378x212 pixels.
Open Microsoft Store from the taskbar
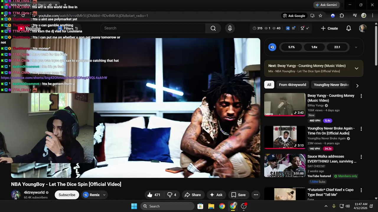click(x=200, y=206)
